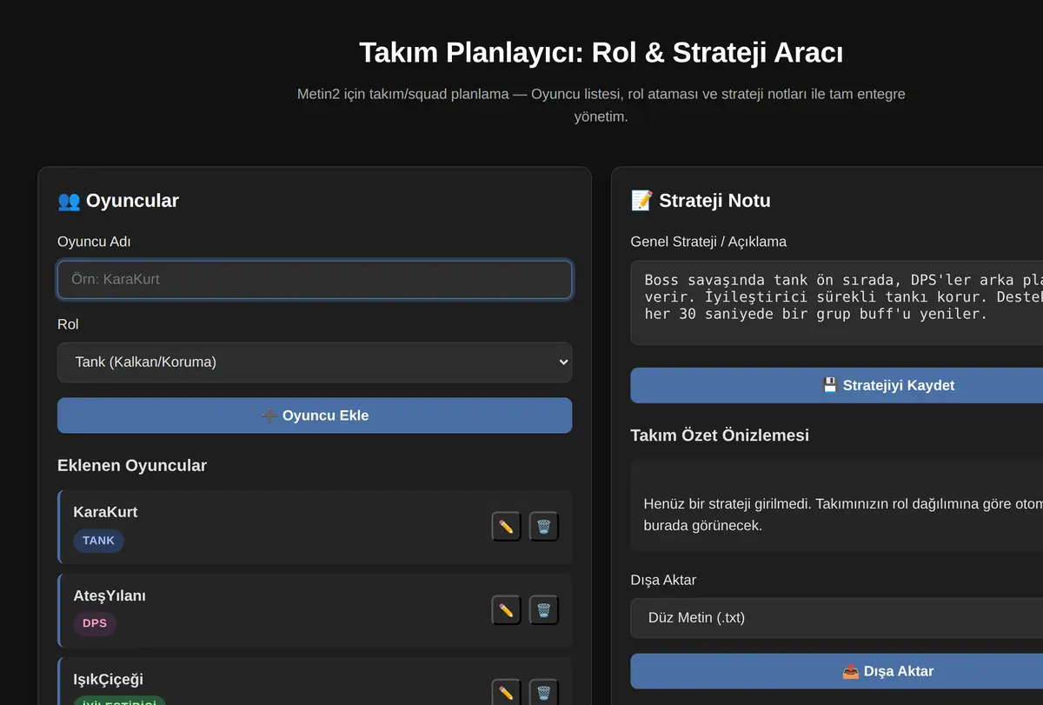Click the Dışa Aktar export button
Screen dimensions: 1043x705
tap(836, 671)
